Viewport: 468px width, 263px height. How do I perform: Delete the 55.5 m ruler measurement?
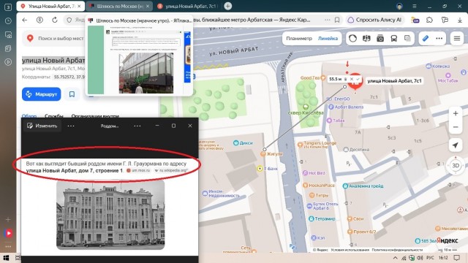click(x=345, y=79)
